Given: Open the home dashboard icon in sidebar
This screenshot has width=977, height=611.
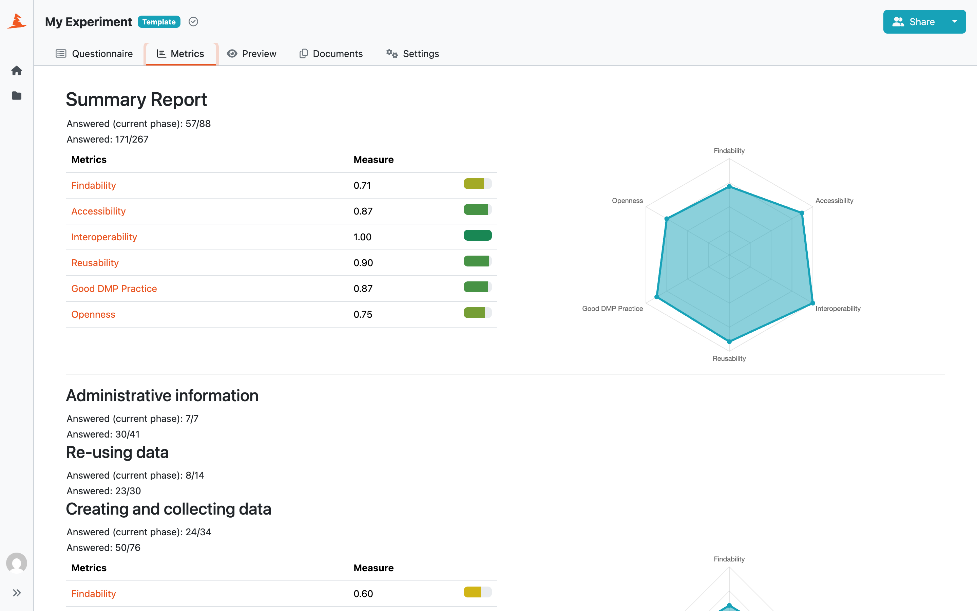Looking at the screenshot, I should point(17,71).
